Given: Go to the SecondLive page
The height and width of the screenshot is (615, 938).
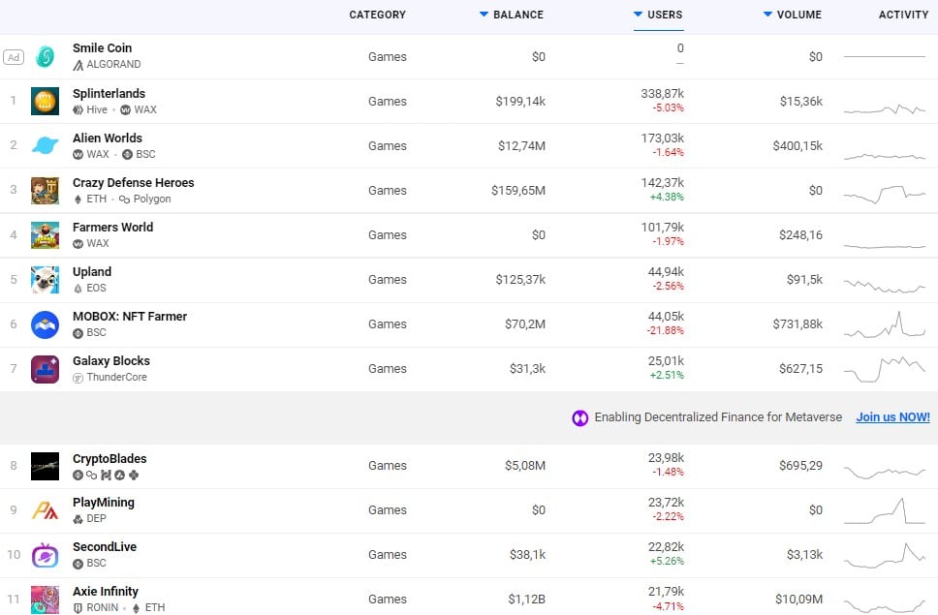Looking at the screenshot, I should [105, 547].
